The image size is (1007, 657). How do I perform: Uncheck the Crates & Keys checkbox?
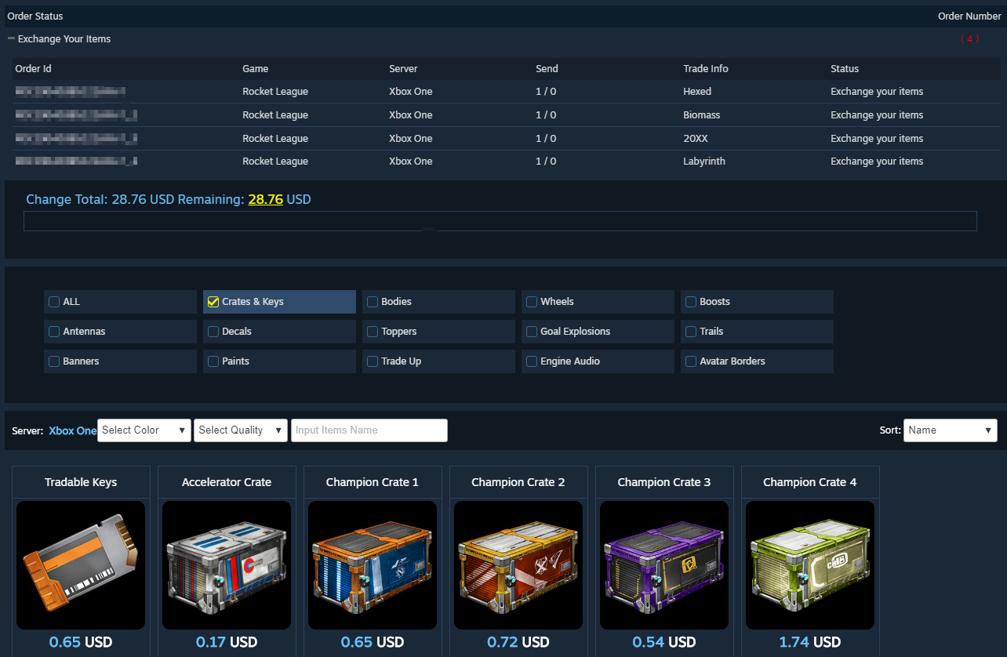point(213,302)
